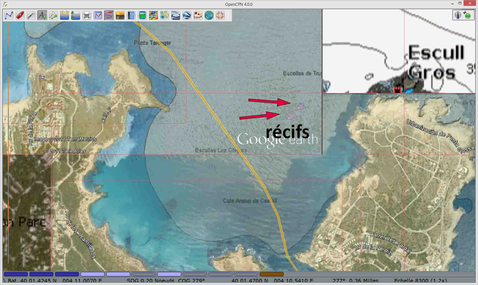Click the lower purple reef marker
478x285 pixels.
coord(290,116)
